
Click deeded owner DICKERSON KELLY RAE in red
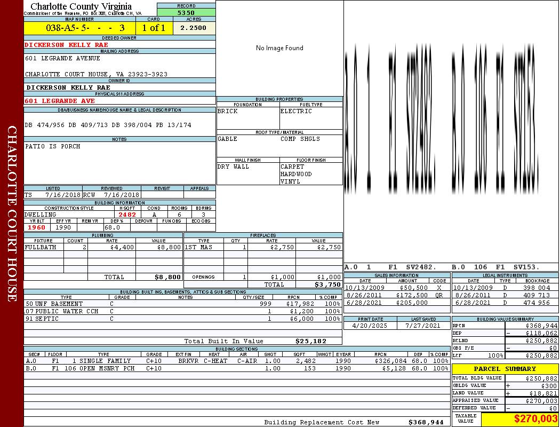point(66,45)
